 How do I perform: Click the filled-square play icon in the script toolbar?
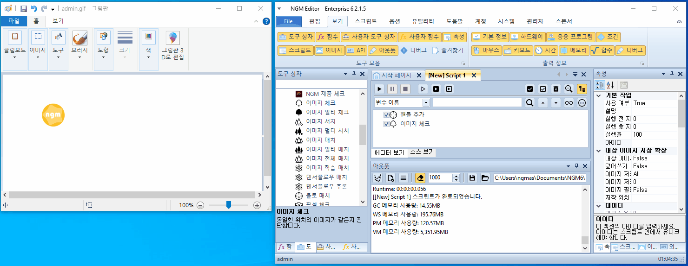pyautogui.click(x=436, y=89)
